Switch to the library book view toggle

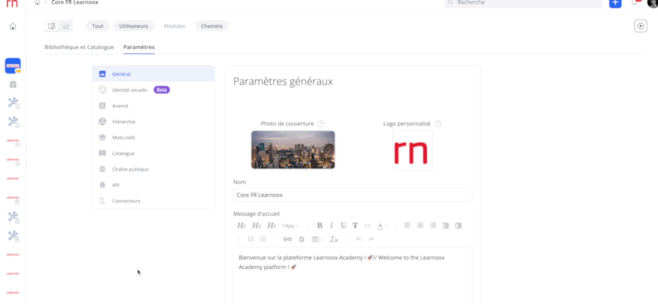pyautogui.click(x=52, y=26)
